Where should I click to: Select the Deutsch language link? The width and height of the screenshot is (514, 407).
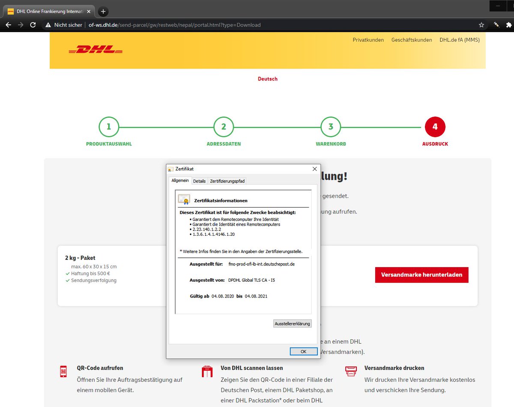268,79
